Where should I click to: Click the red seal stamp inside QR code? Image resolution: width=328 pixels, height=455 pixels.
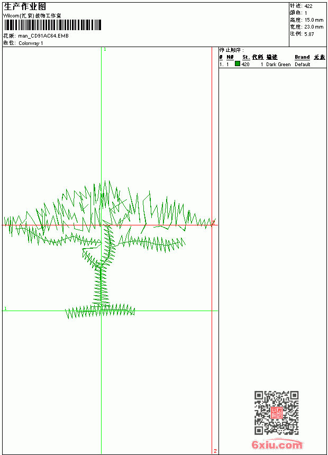277,413
